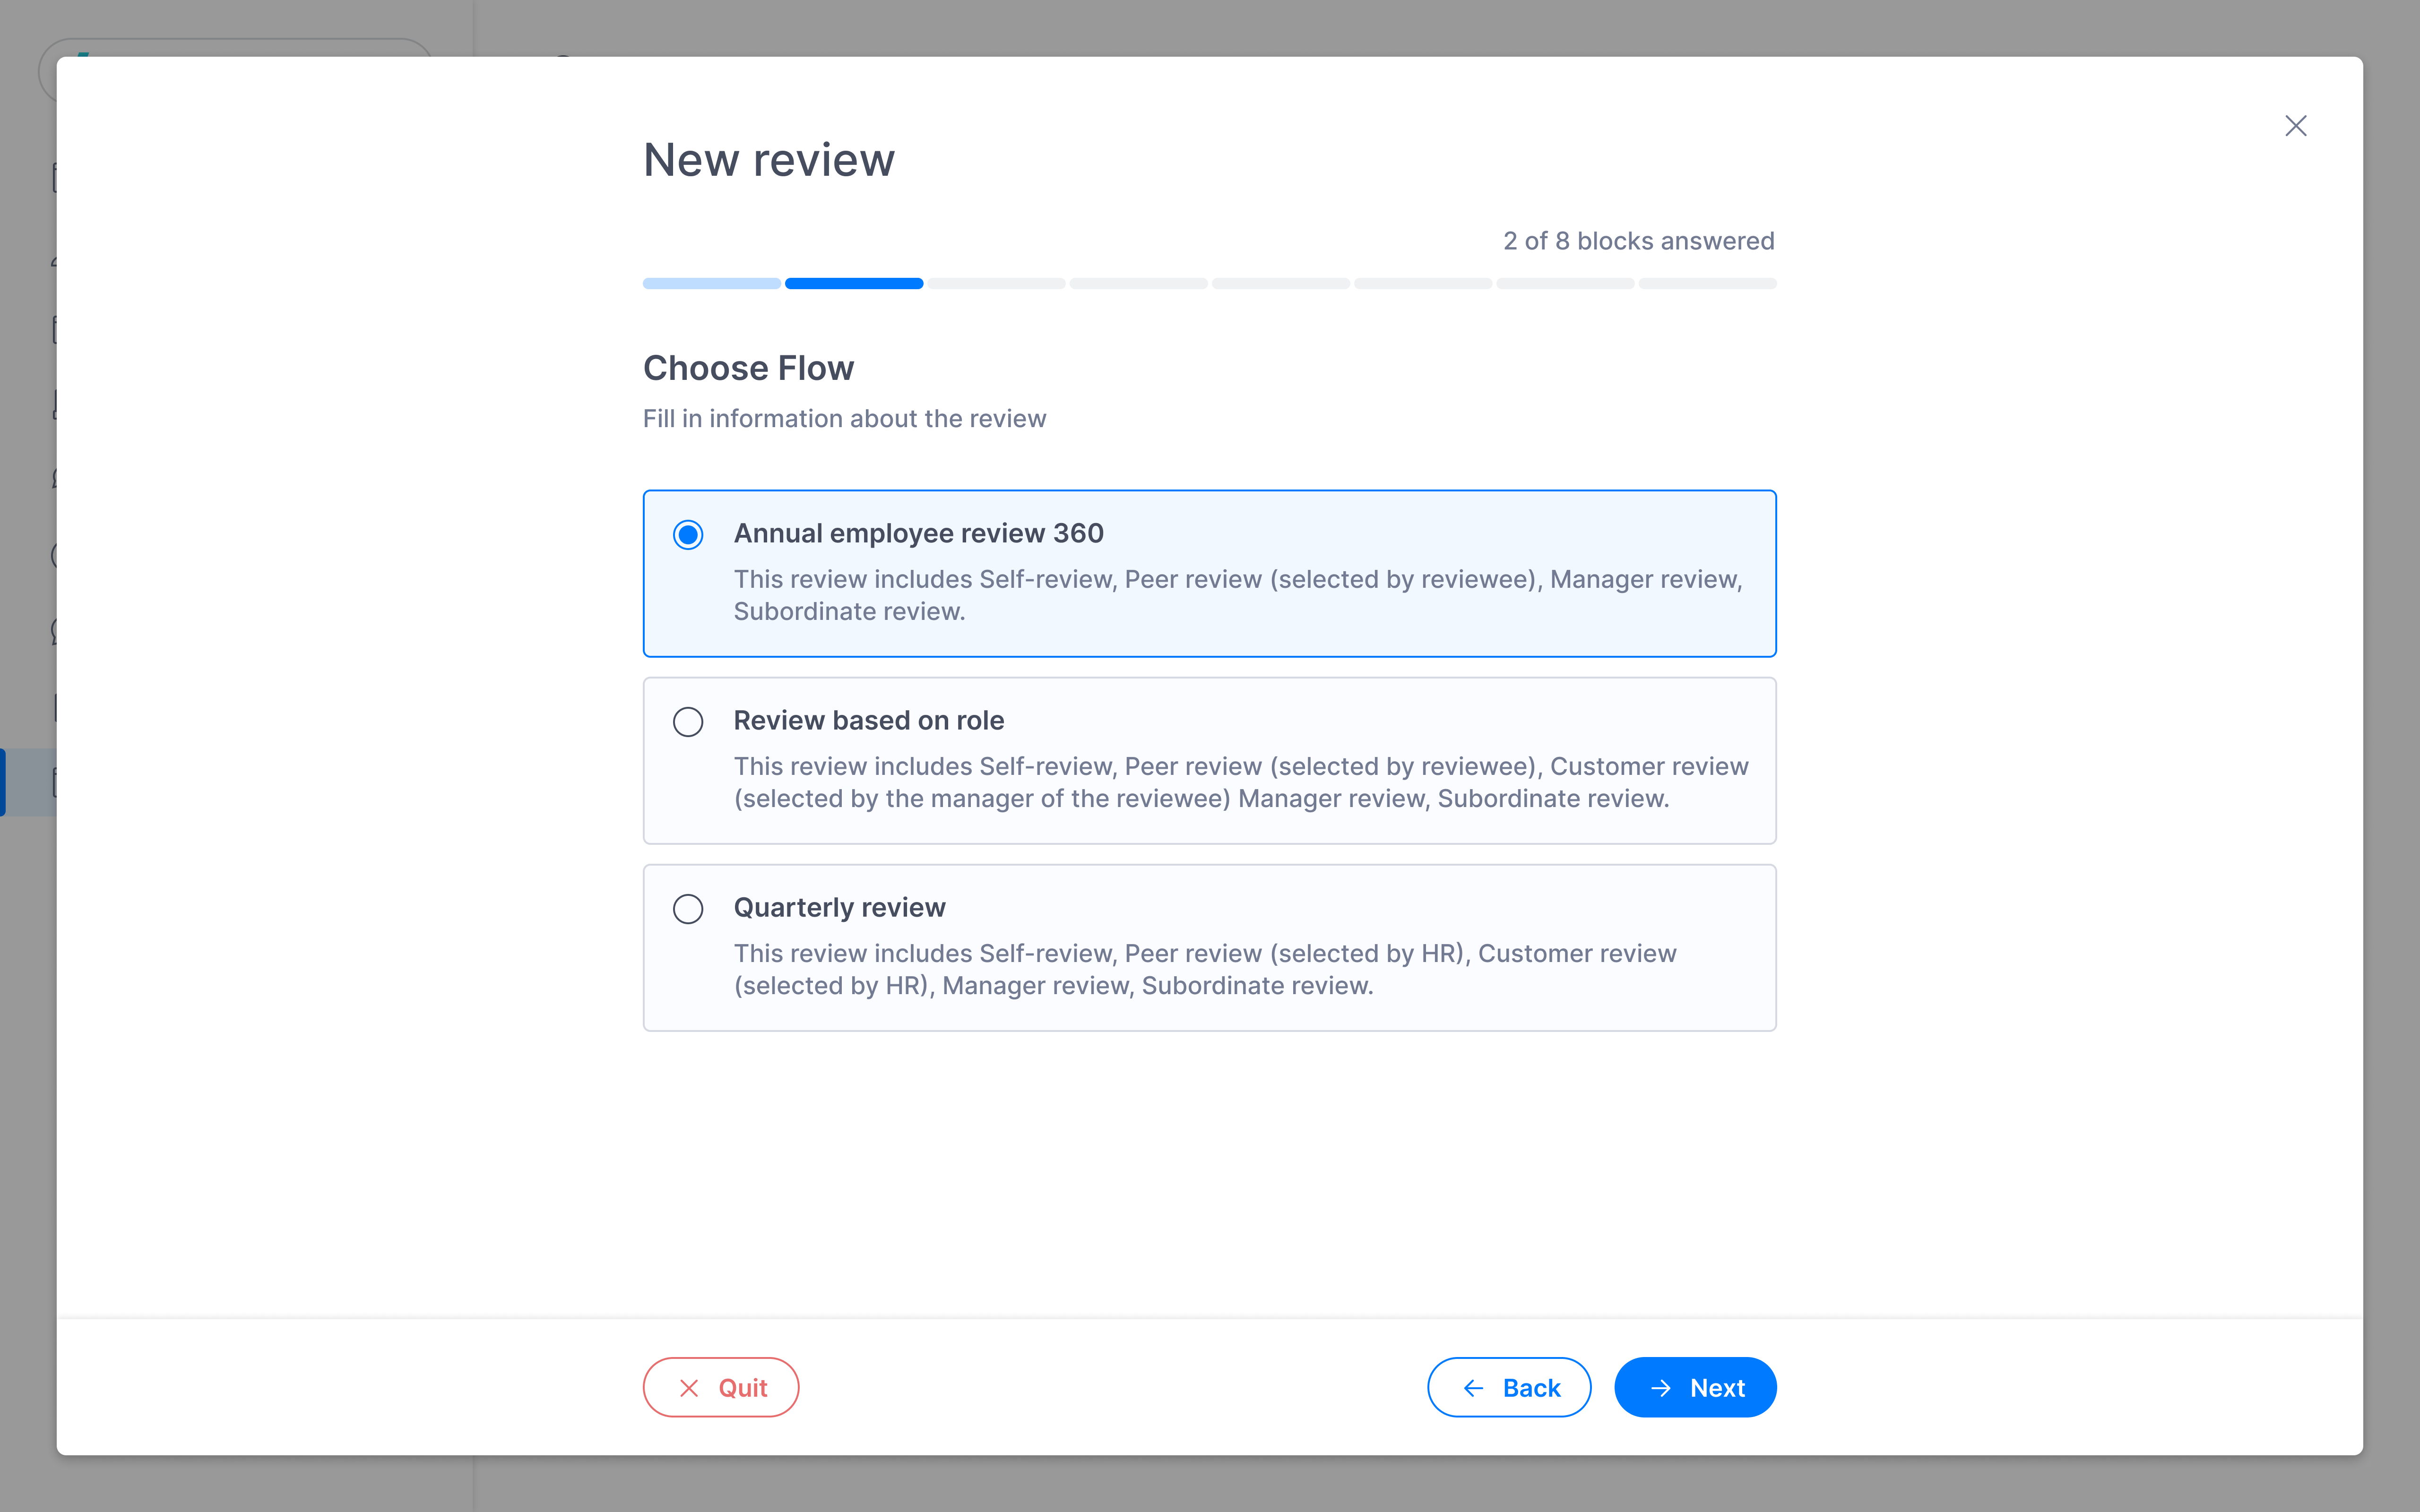Click the '2 of 8 blocks answered' text
Image resolution: width=2420 pixels, height=1512 pixels.
pos(1638,241)
